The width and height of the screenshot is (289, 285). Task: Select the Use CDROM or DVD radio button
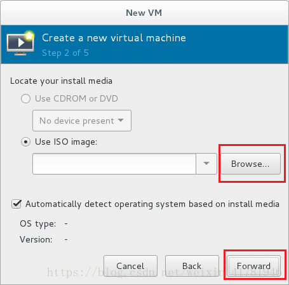[25, 98]
